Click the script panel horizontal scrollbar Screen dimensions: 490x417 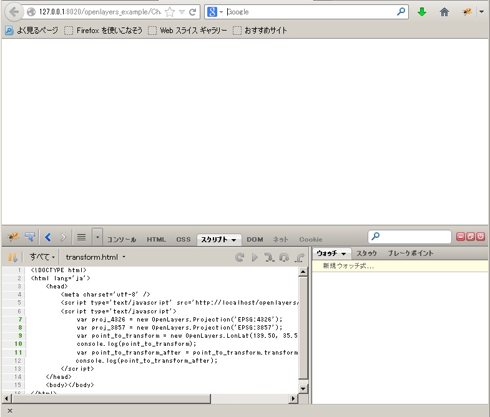150,398
